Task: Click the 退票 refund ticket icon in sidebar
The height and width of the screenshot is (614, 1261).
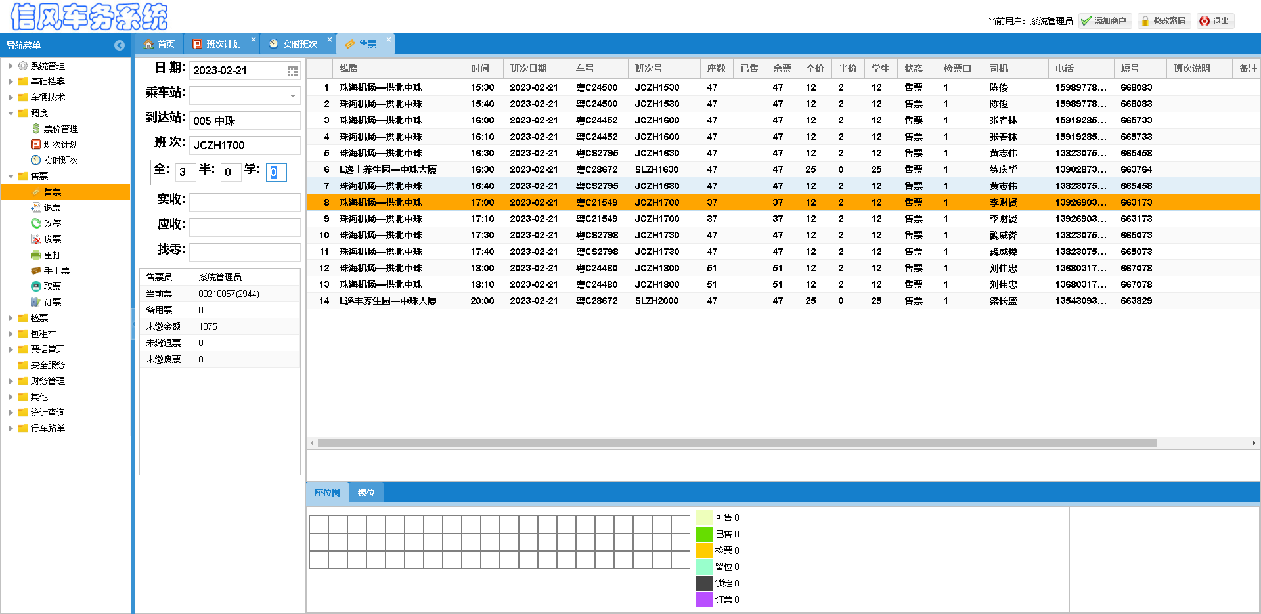Action: click(x=36, y=208)
